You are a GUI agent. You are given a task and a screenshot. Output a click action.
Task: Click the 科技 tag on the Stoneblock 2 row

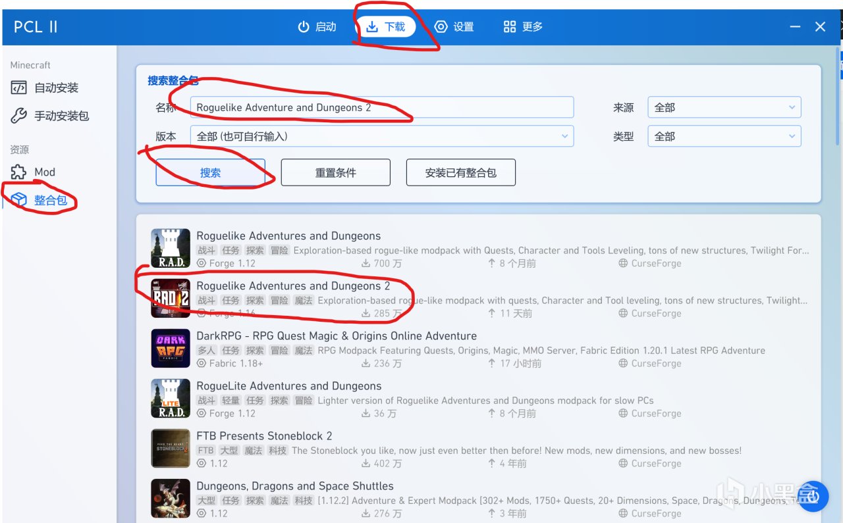tap(278, 450)
